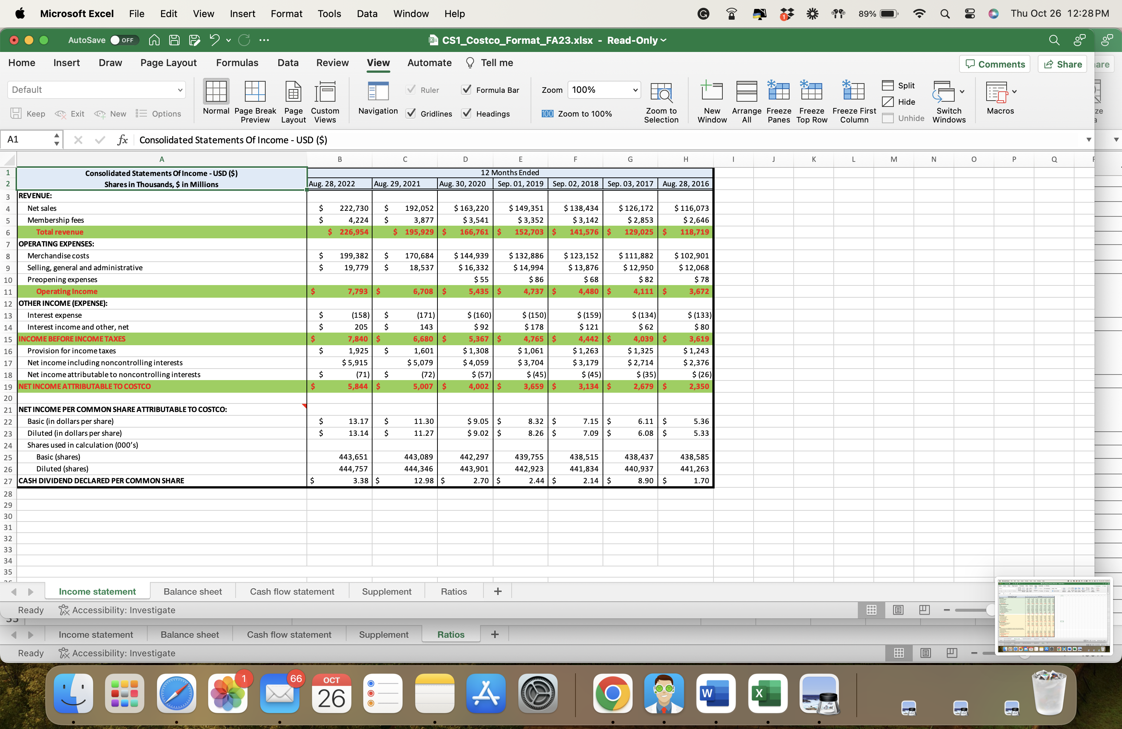Expand the Switch Windows dropdown

(x=962, y=91)
